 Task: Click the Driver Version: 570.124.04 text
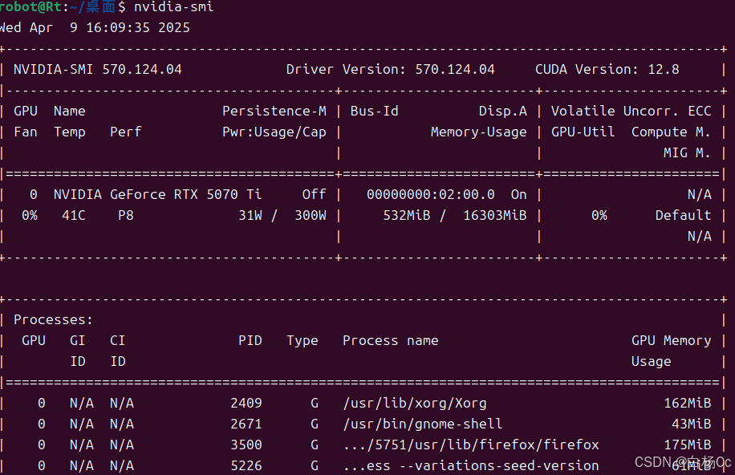click(391, 69)
